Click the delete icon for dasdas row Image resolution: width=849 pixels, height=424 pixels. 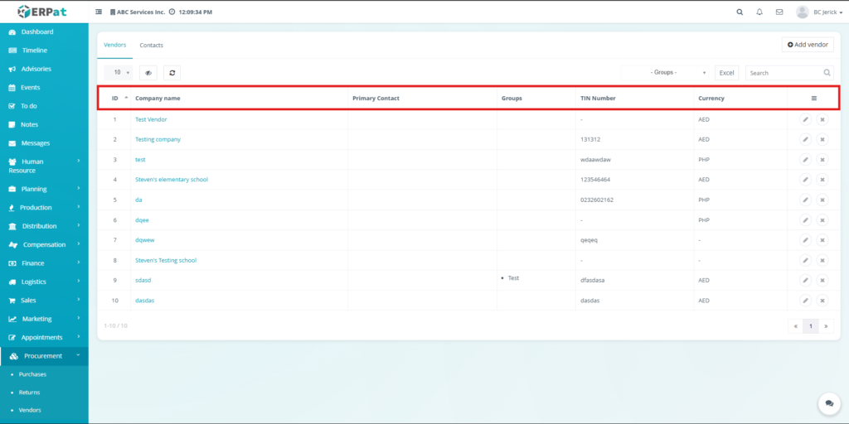point(822,301)
